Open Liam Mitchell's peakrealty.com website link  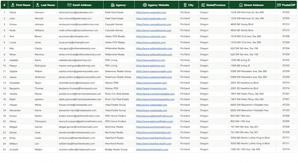pyautogui.click(x=151, y=19)
